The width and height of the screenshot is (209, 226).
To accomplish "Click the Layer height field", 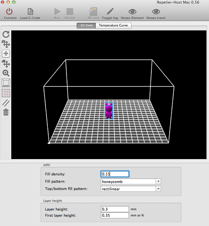I will click(115, 209).
